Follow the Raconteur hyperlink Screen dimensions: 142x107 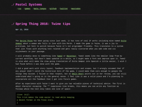[71, 56]
